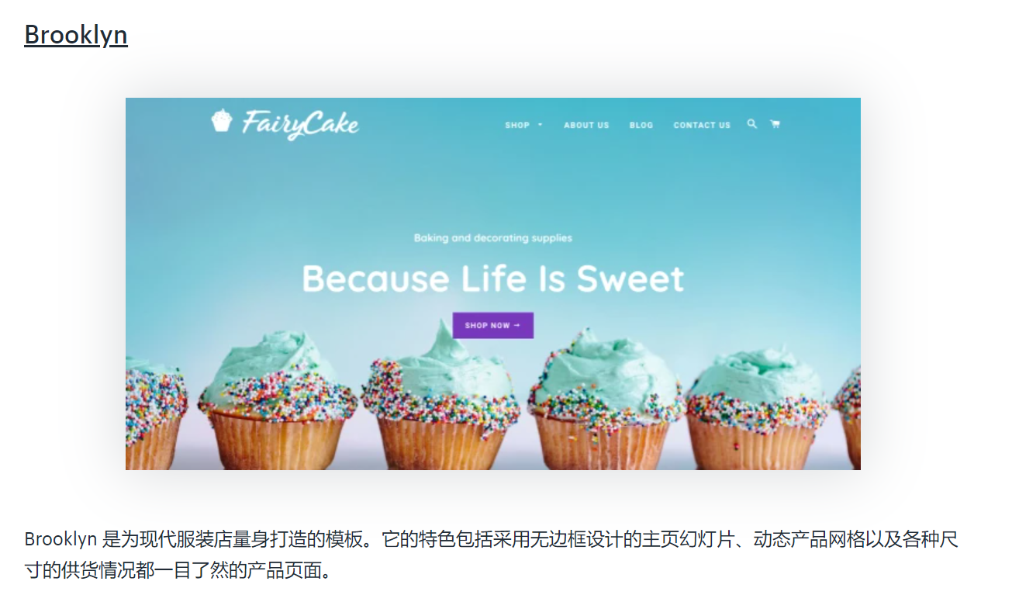Click the search magnifier icon
The width and height of the screenshot is (1012, 602).
pyautogui.click(x=751, y=124)
